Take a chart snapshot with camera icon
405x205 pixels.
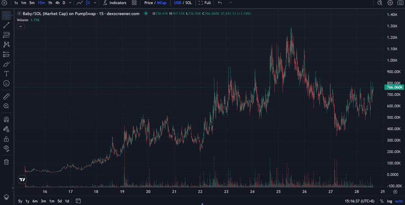(400, 3)
